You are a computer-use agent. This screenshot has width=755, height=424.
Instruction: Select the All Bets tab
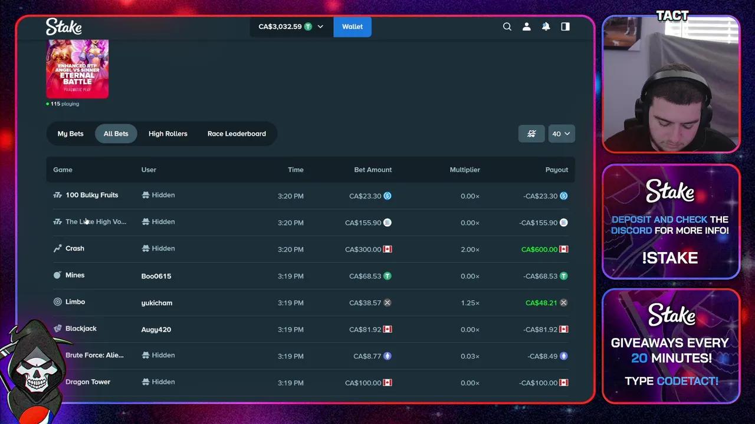(x=116, y=134)
